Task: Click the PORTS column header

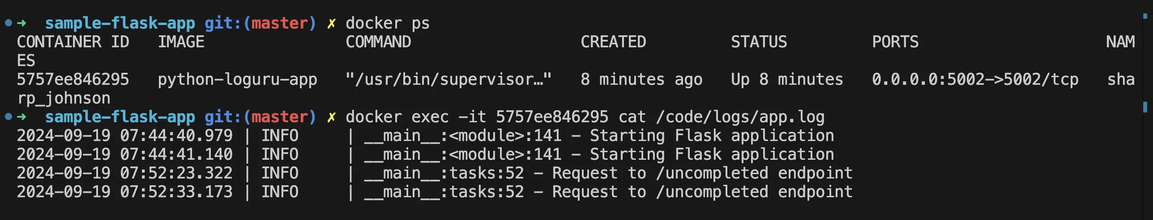Action: 895,42
